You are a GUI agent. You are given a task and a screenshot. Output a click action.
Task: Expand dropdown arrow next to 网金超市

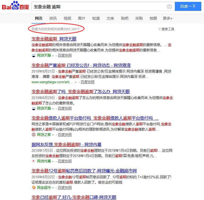[53, 188]
